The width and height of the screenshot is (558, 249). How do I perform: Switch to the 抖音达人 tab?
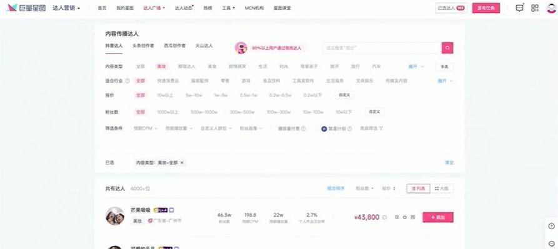pyautogui.click(x=114, y=46)
